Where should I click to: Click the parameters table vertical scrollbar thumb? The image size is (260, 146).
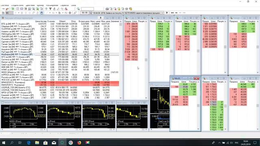pyautogui.click(x=121, y=24)
